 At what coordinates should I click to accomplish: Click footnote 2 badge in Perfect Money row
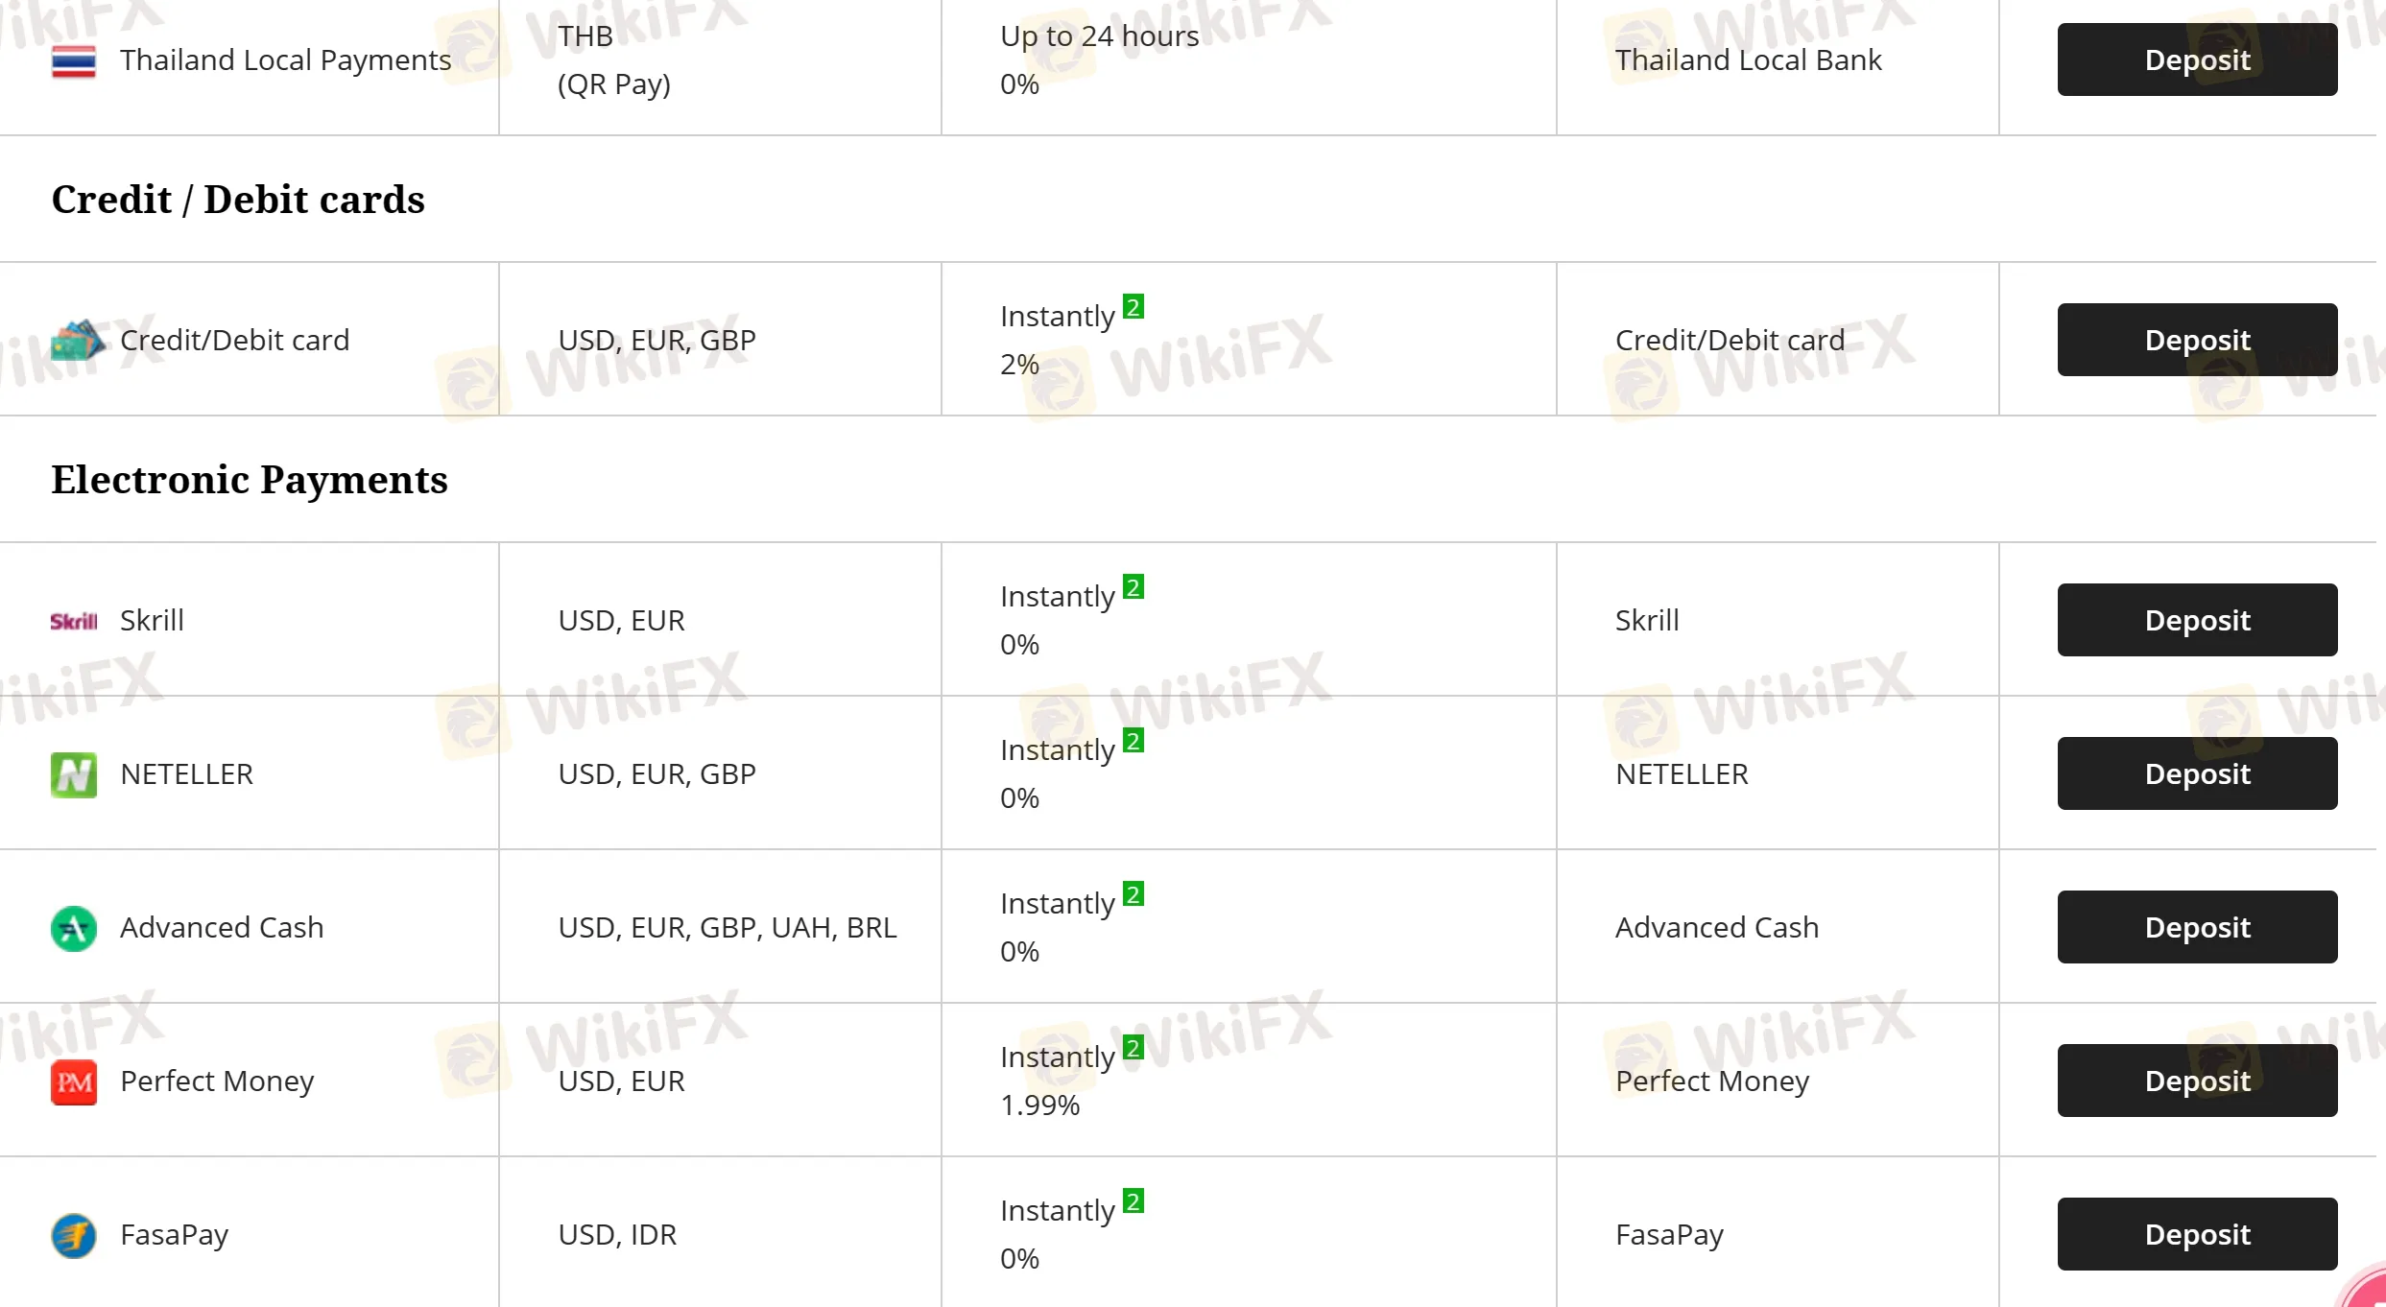tap(1133, 1048)
